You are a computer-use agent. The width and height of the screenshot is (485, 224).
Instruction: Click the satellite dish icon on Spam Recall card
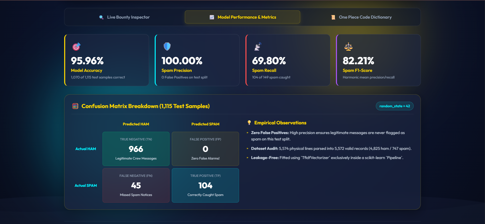258,47
